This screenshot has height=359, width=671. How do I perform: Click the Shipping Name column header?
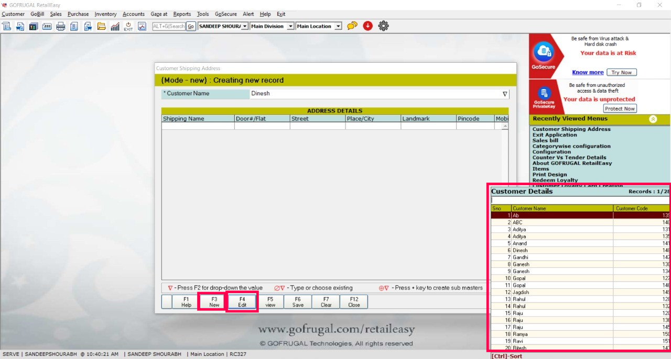(198, 119)
